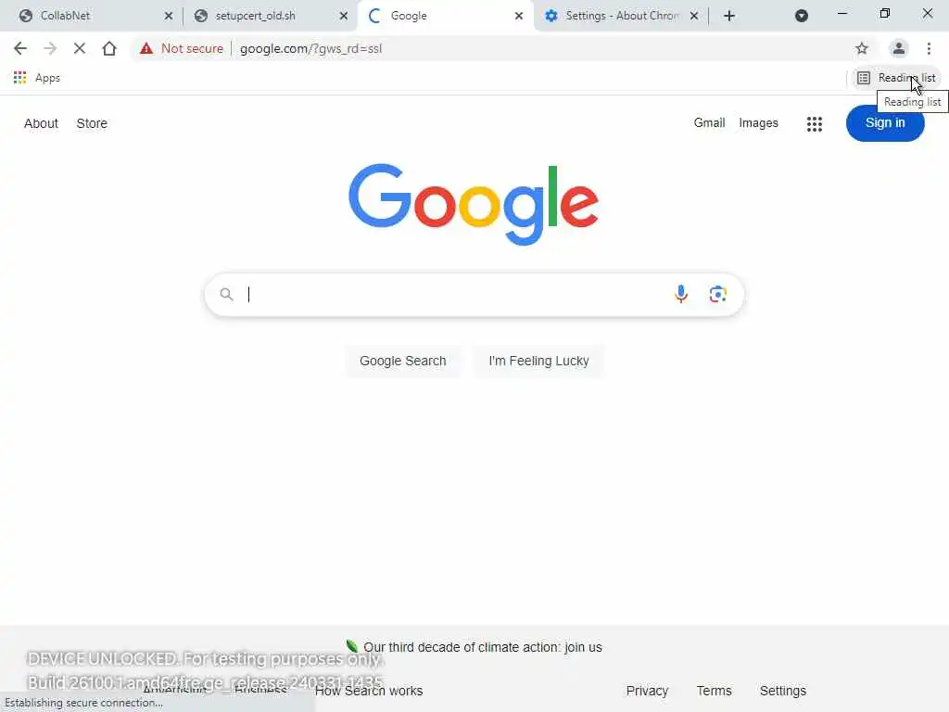Open Apps shortcut in bookmarks bar
949x712 pixels.
tap(37, 78)
